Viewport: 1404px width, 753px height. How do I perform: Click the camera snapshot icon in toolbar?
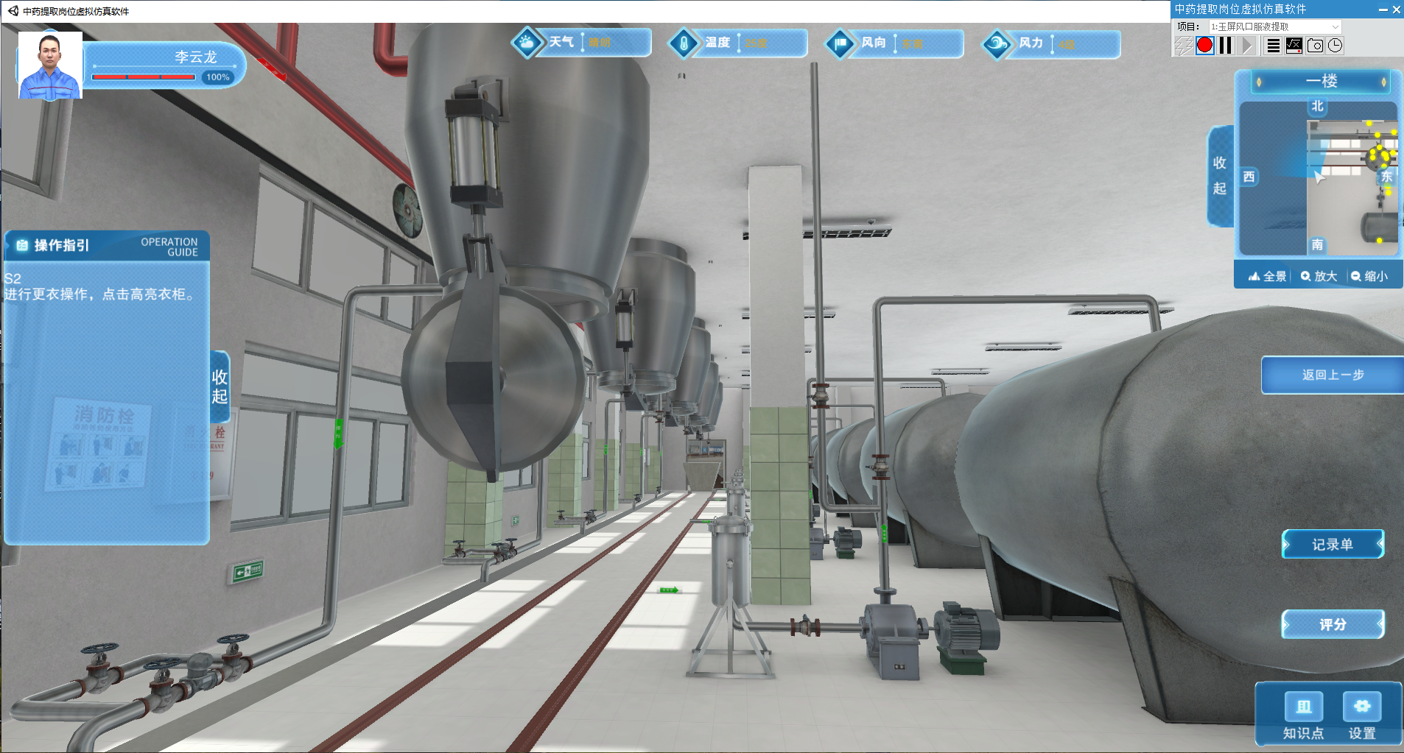point(1315,46)
